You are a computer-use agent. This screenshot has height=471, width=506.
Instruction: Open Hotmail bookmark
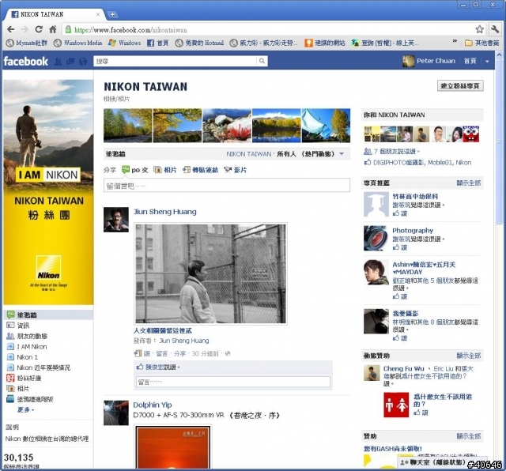pyautogui.click(x=199, y=43)
